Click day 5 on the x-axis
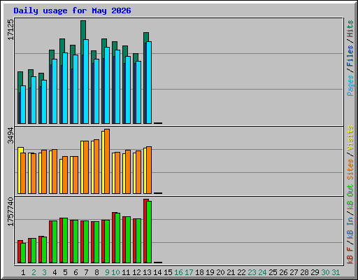Image resolution: width=358 pixels, height=280 pixels. click(65, 272)
